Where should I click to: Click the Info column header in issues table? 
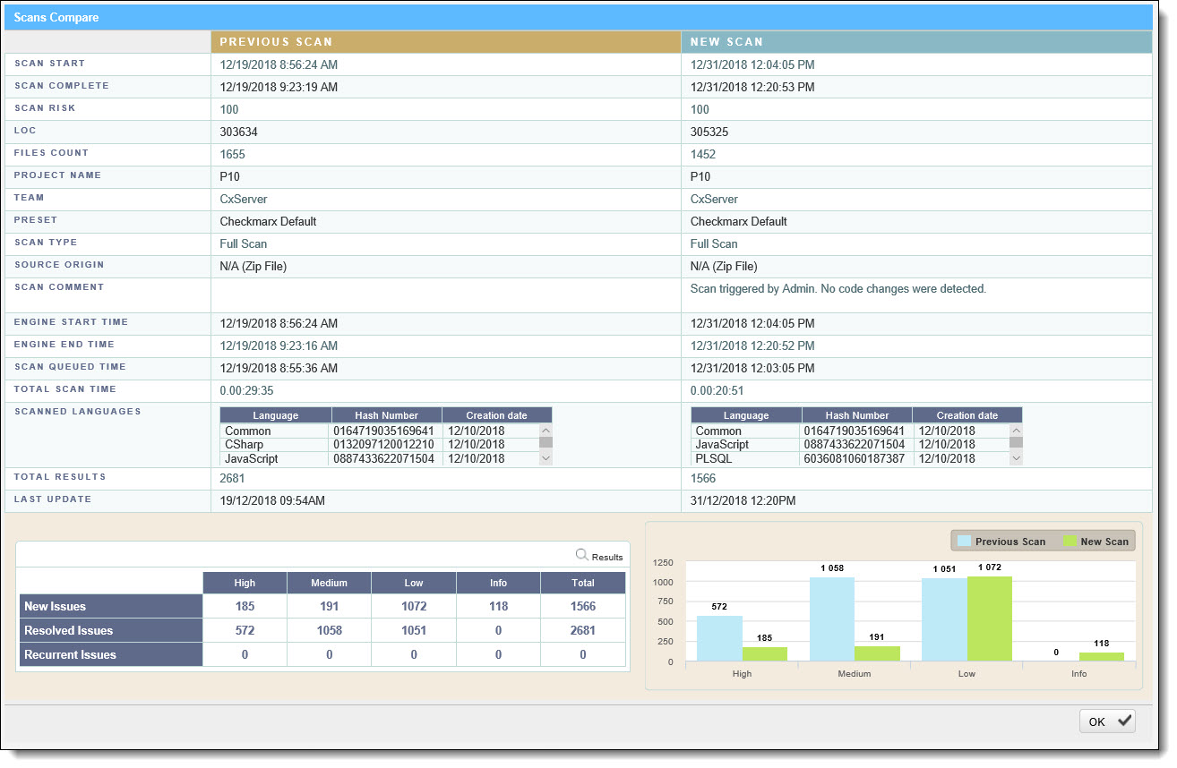coord(498,583)
